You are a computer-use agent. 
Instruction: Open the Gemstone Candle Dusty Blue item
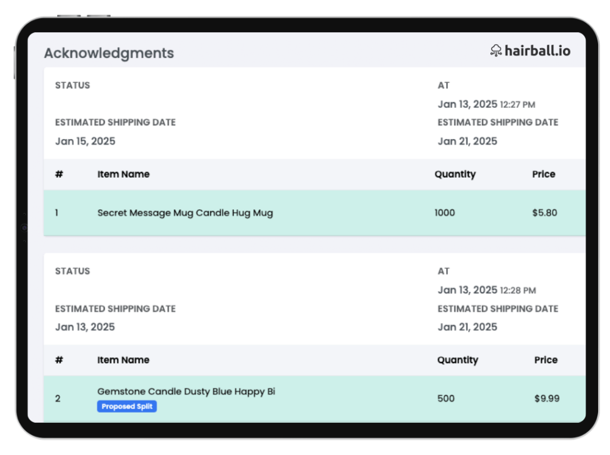pyautogui.click(x=186, y=392)
